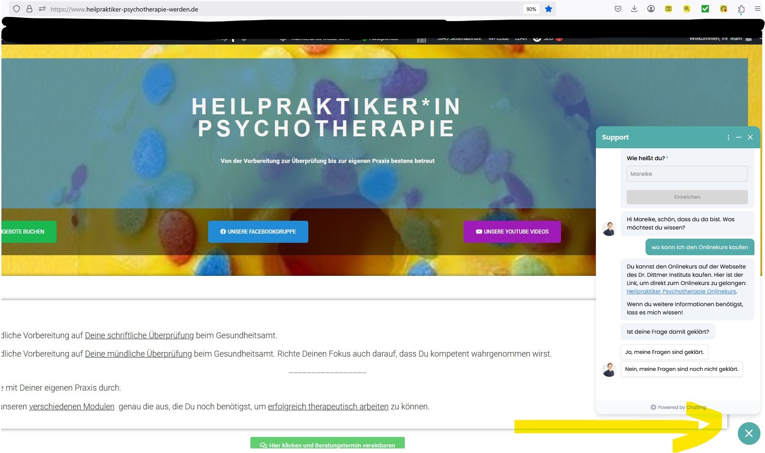
Task: Reset the 90% page zoom indicator
Action: pos(531,9)
